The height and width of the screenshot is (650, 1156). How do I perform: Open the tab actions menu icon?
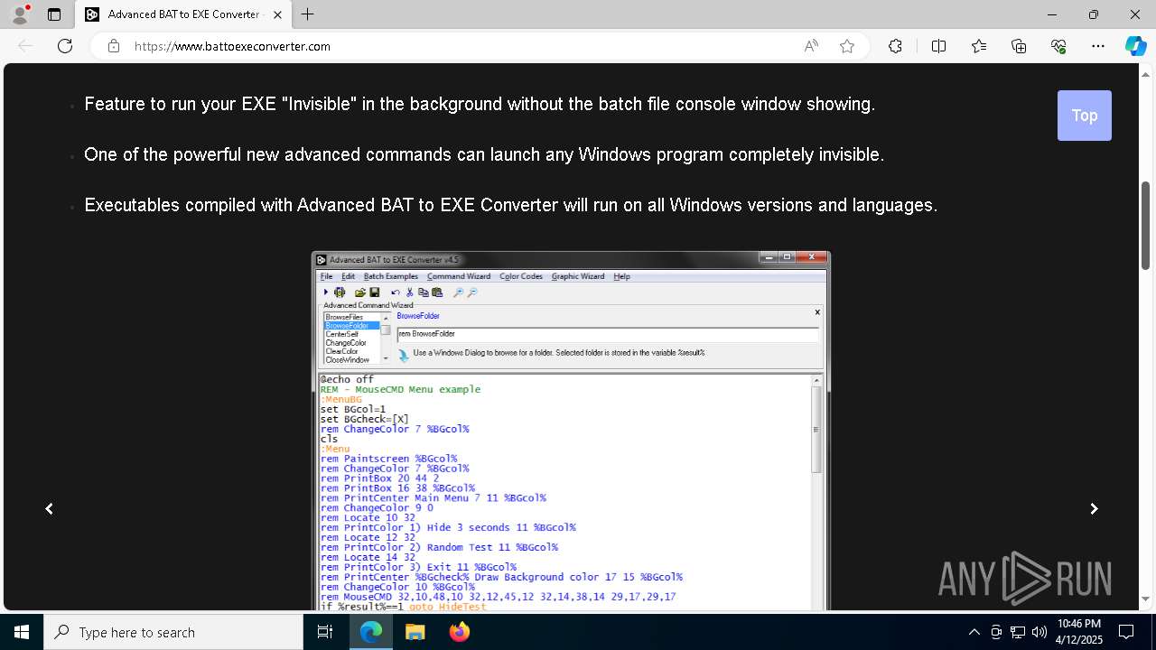tap(54, 14)
